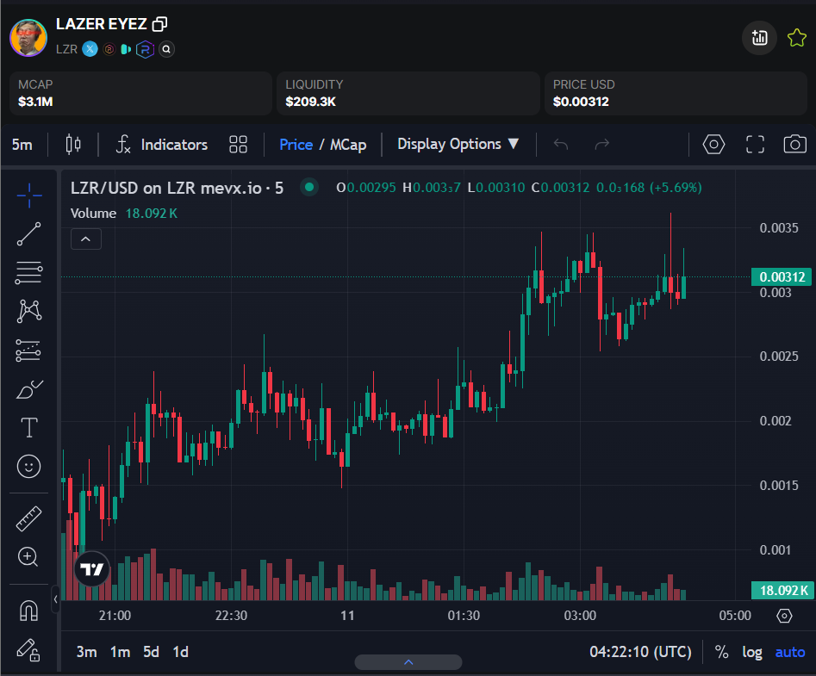Open the 04:22:10 (UTC) timezone menu
Viewport: 816px width, 676px height.
click(x=640, y=652)
